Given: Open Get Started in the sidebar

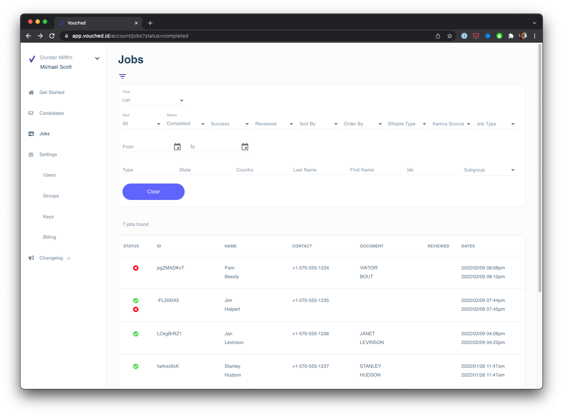Looking at the screenshot, I should click(52, 92).
